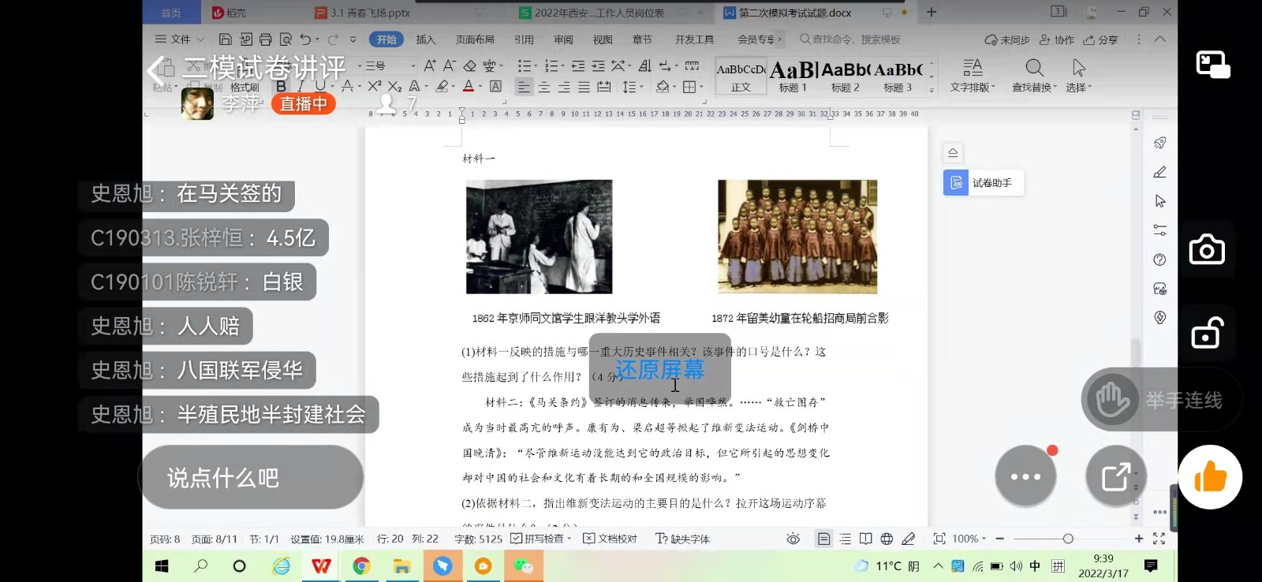Open WeChat from the taskbar
The width and height of the screenshot is (1262, 582).
(x=523, y=566)
